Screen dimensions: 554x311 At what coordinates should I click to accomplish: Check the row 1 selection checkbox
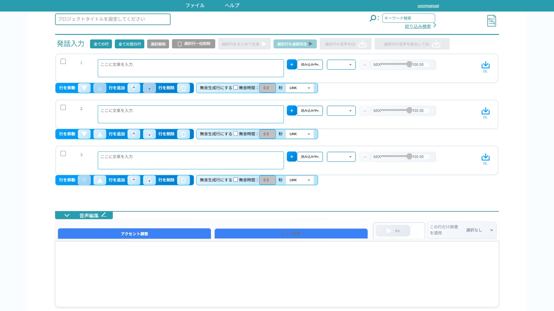pos(63,61)
